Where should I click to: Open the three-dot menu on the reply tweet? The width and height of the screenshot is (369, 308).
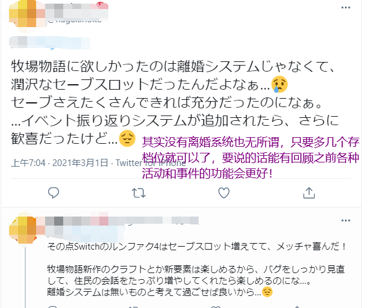(x=346, y=221)
